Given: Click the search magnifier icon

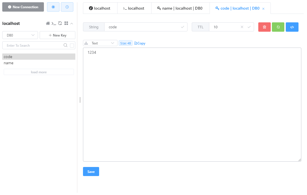Looking at the screenshot, I should coord(65,45).
